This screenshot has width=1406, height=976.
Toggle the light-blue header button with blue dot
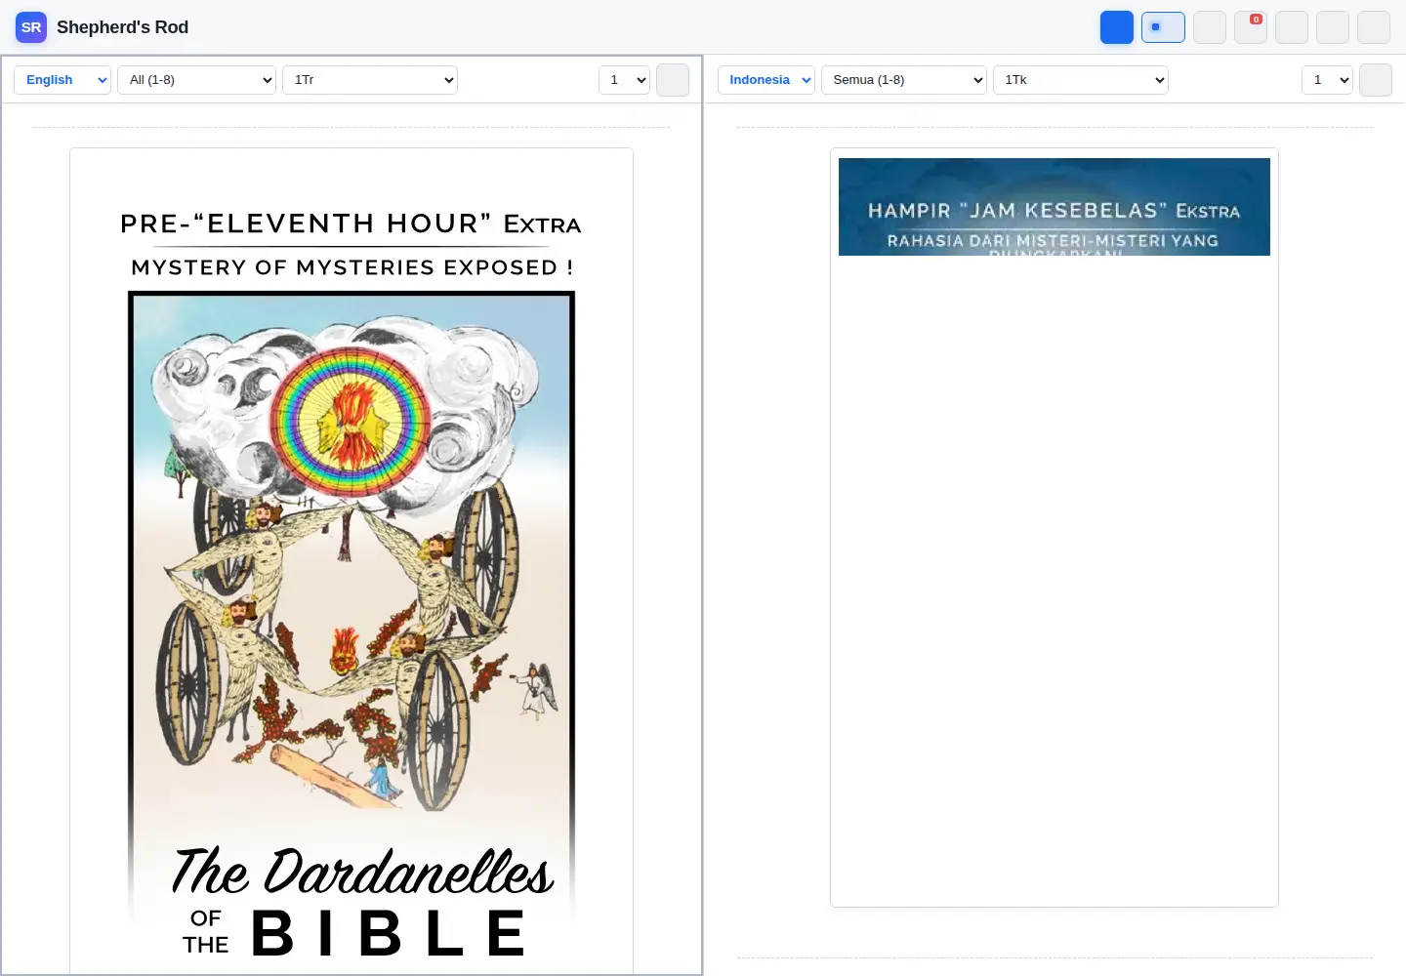1163,27
